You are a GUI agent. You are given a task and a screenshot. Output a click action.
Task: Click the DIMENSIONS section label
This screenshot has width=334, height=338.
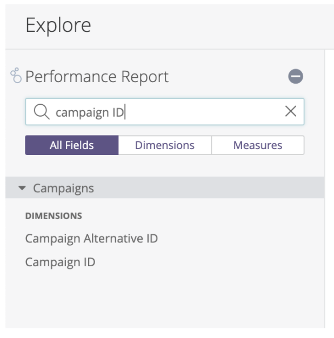point(54,216)
